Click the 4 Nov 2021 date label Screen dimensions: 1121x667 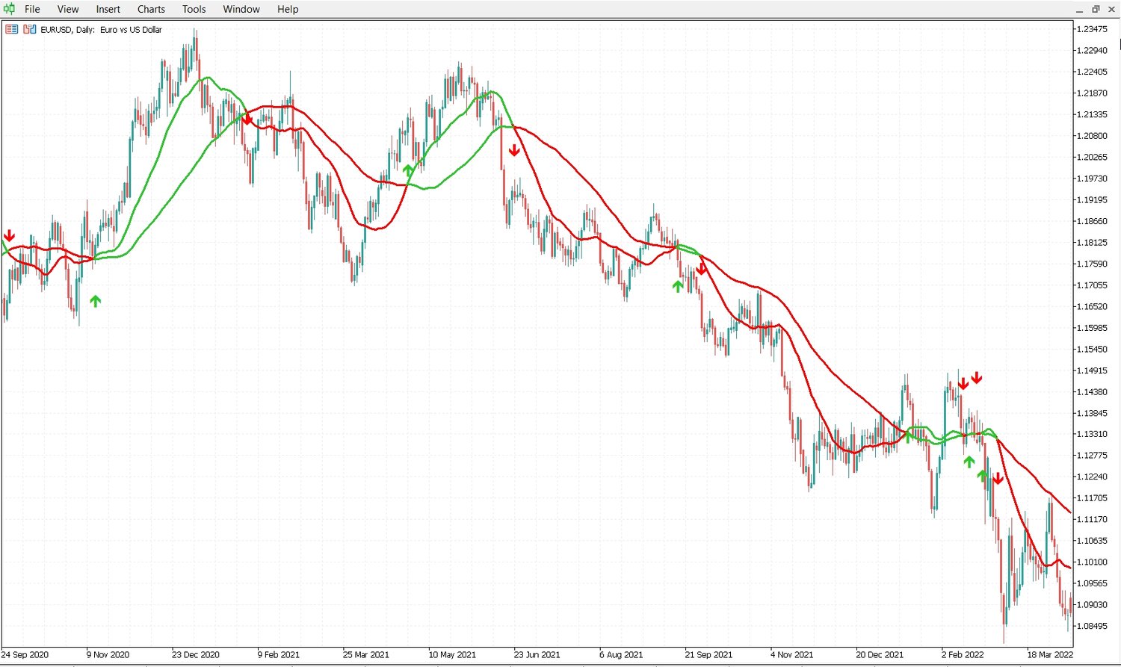[791, 655]
